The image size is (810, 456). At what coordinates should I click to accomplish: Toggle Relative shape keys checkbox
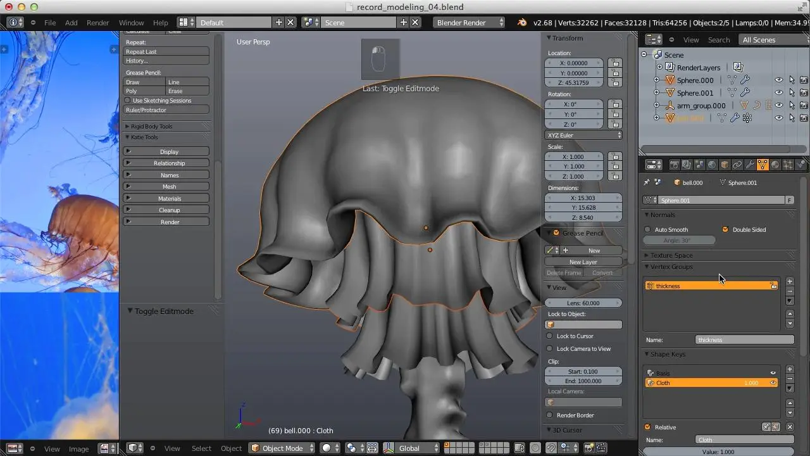647,427
